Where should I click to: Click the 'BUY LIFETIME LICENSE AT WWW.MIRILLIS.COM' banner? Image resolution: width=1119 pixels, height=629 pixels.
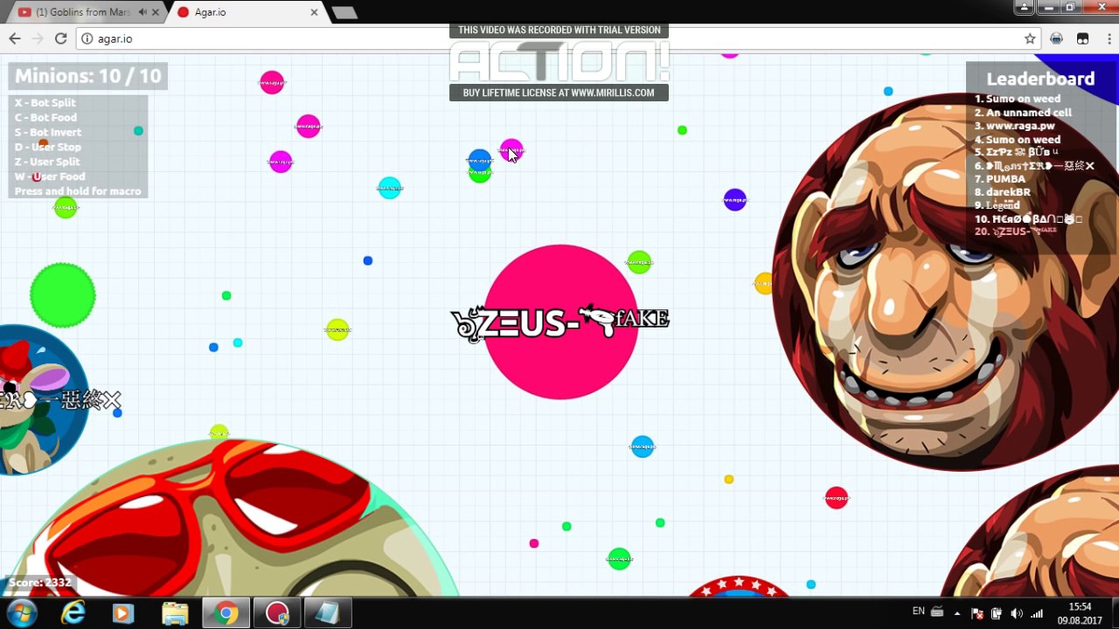(x=559, y=93)
